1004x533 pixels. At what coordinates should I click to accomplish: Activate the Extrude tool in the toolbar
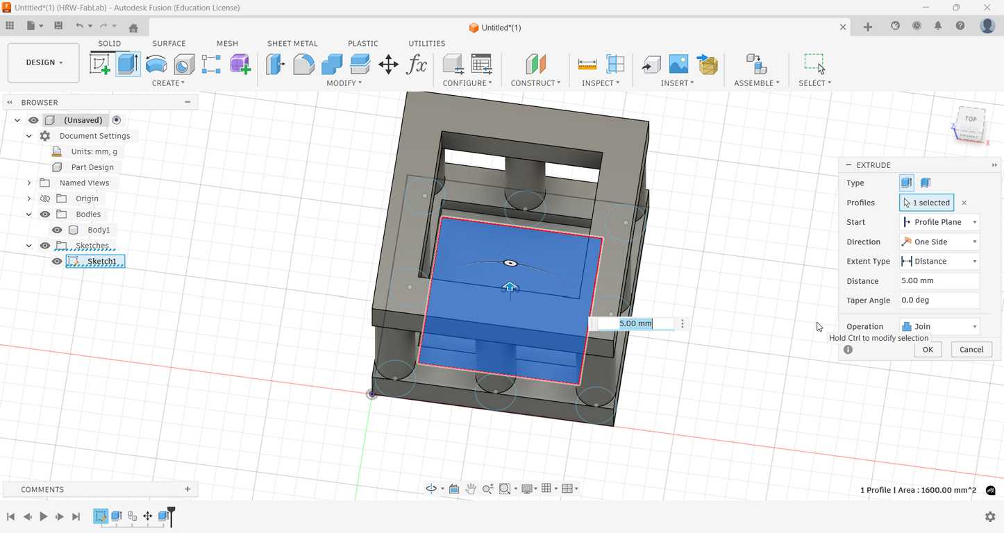(x=128, y=65)
